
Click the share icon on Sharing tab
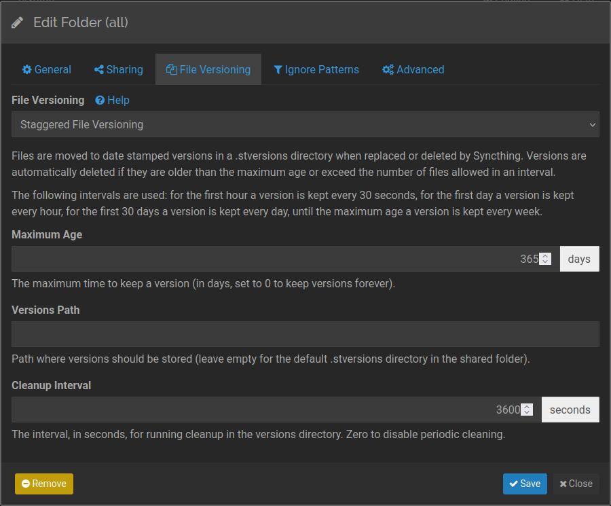tap(99, 70)
